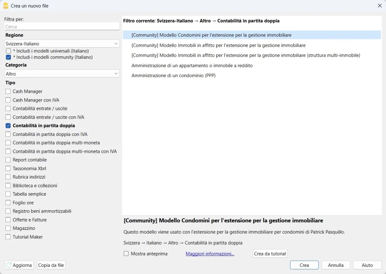Click the Banana app icon in title bar
This screenshot has width=386, height=274.
(x=6, y=6)
